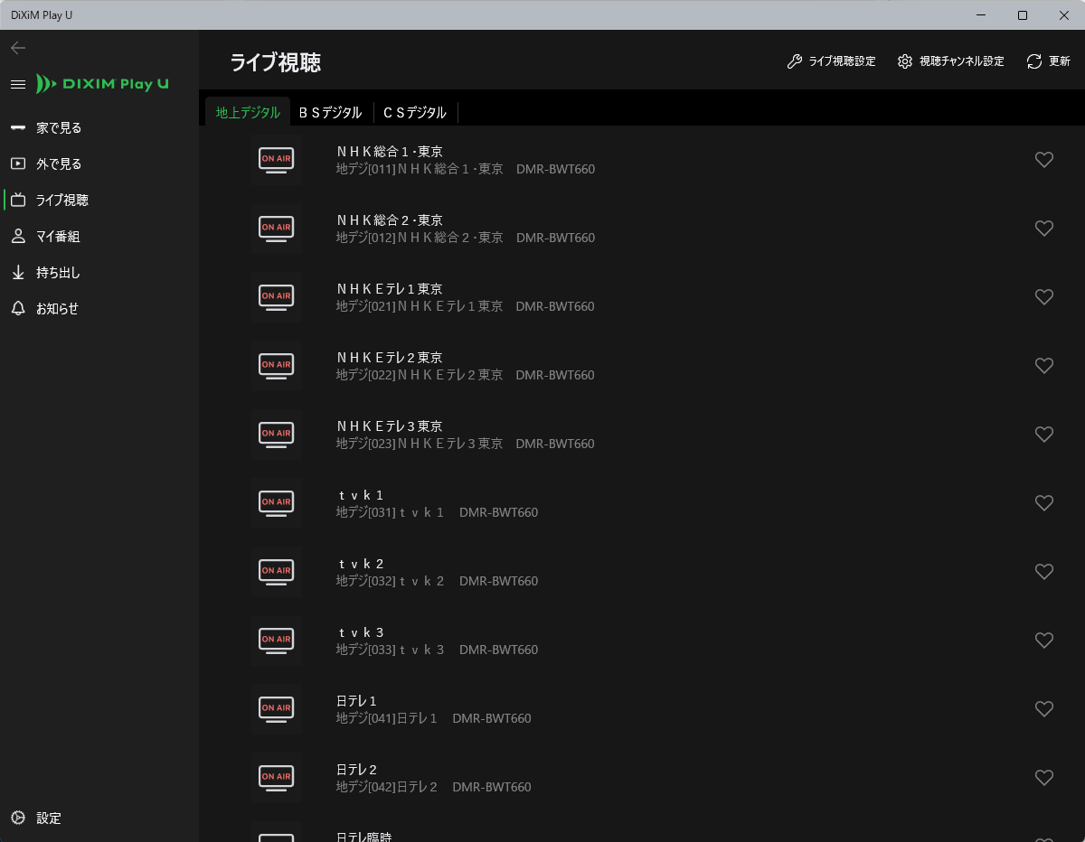Click the back arrow icon

(18, 48)
